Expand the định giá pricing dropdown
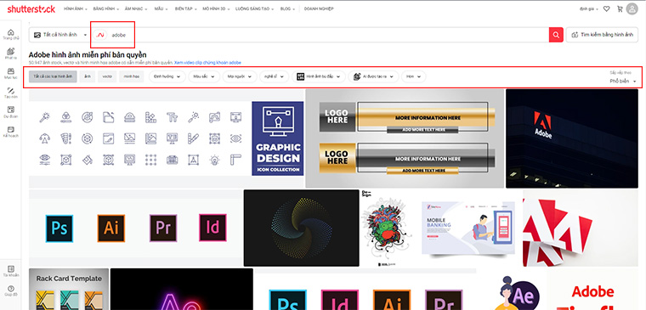The width and height of the screenshot is (646, 310). coord(589,9)
